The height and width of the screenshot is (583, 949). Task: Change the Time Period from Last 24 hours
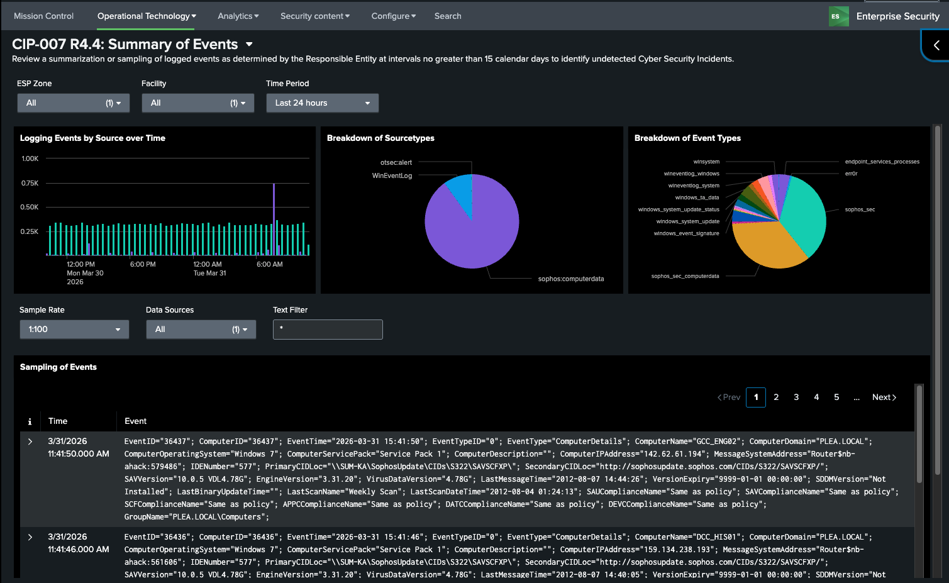[x=322, y=103]
